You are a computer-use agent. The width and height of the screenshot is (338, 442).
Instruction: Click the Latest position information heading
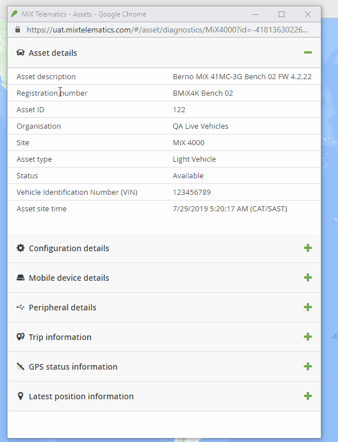[82, 396]
